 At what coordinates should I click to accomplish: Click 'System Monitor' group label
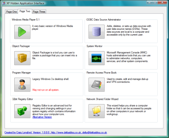[95, 46]
